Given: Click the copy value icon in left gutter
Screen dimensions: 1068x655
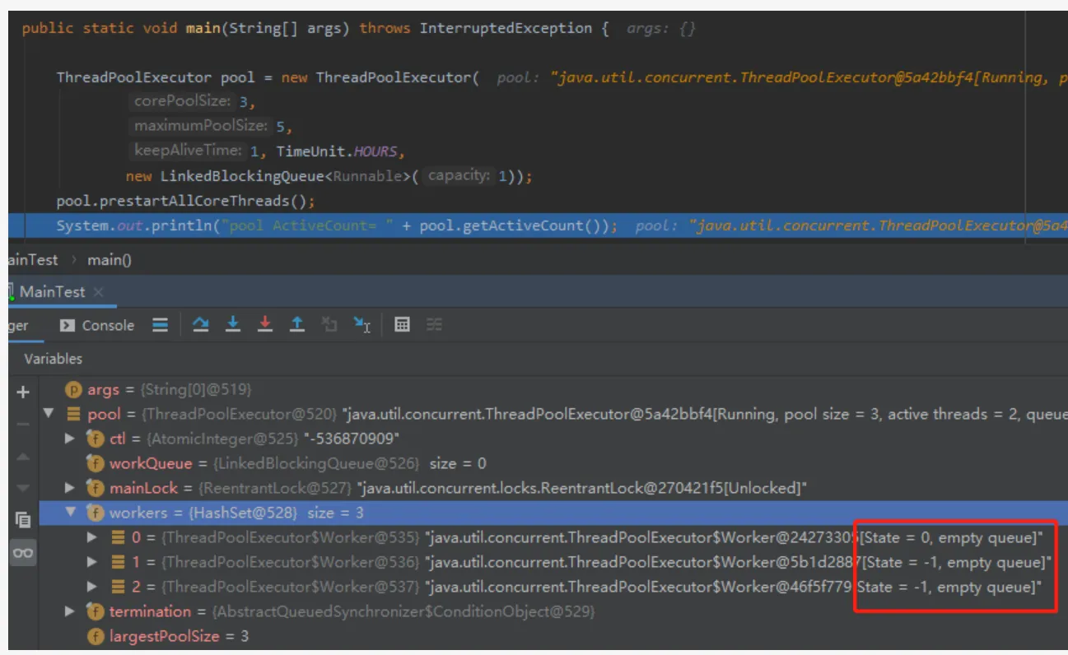Looking at the screenshot, I should click(x=23, y=519).
